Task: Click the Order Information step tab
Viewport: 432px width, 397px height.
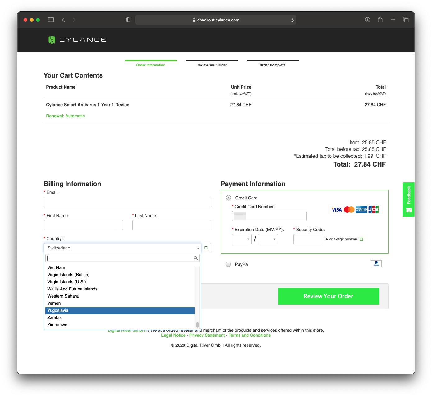Action: pos(151,63)
